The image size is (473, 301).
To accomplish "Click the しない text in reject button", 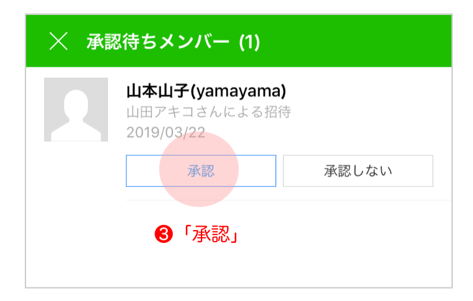I will pyautogui.click(x=372, y=171).
